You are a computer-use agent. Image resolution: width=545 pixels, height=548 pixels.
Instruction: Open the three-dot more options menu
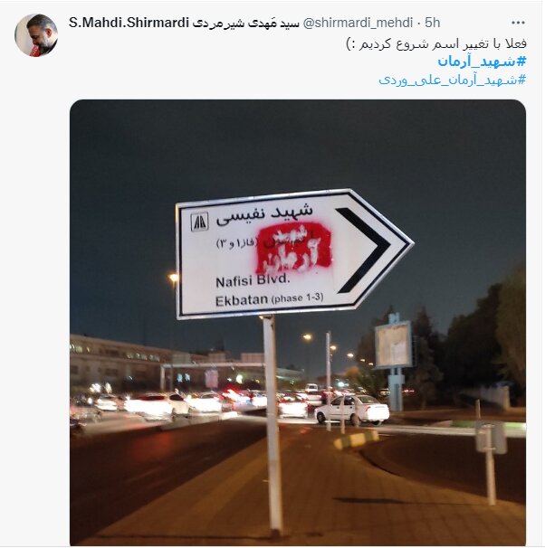(x=518, y=23)
